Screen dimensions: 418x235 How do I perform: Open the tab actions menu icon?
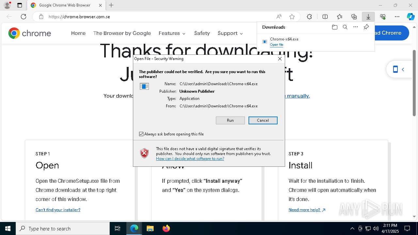[x=20, y=5]
